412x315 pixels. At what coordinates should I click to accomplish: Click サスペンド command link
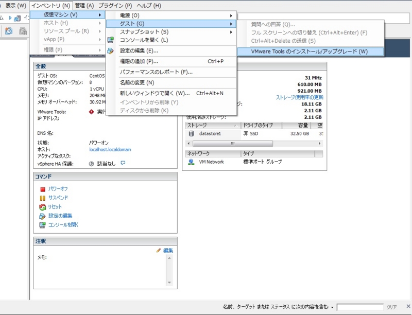(x=58, y=198)
